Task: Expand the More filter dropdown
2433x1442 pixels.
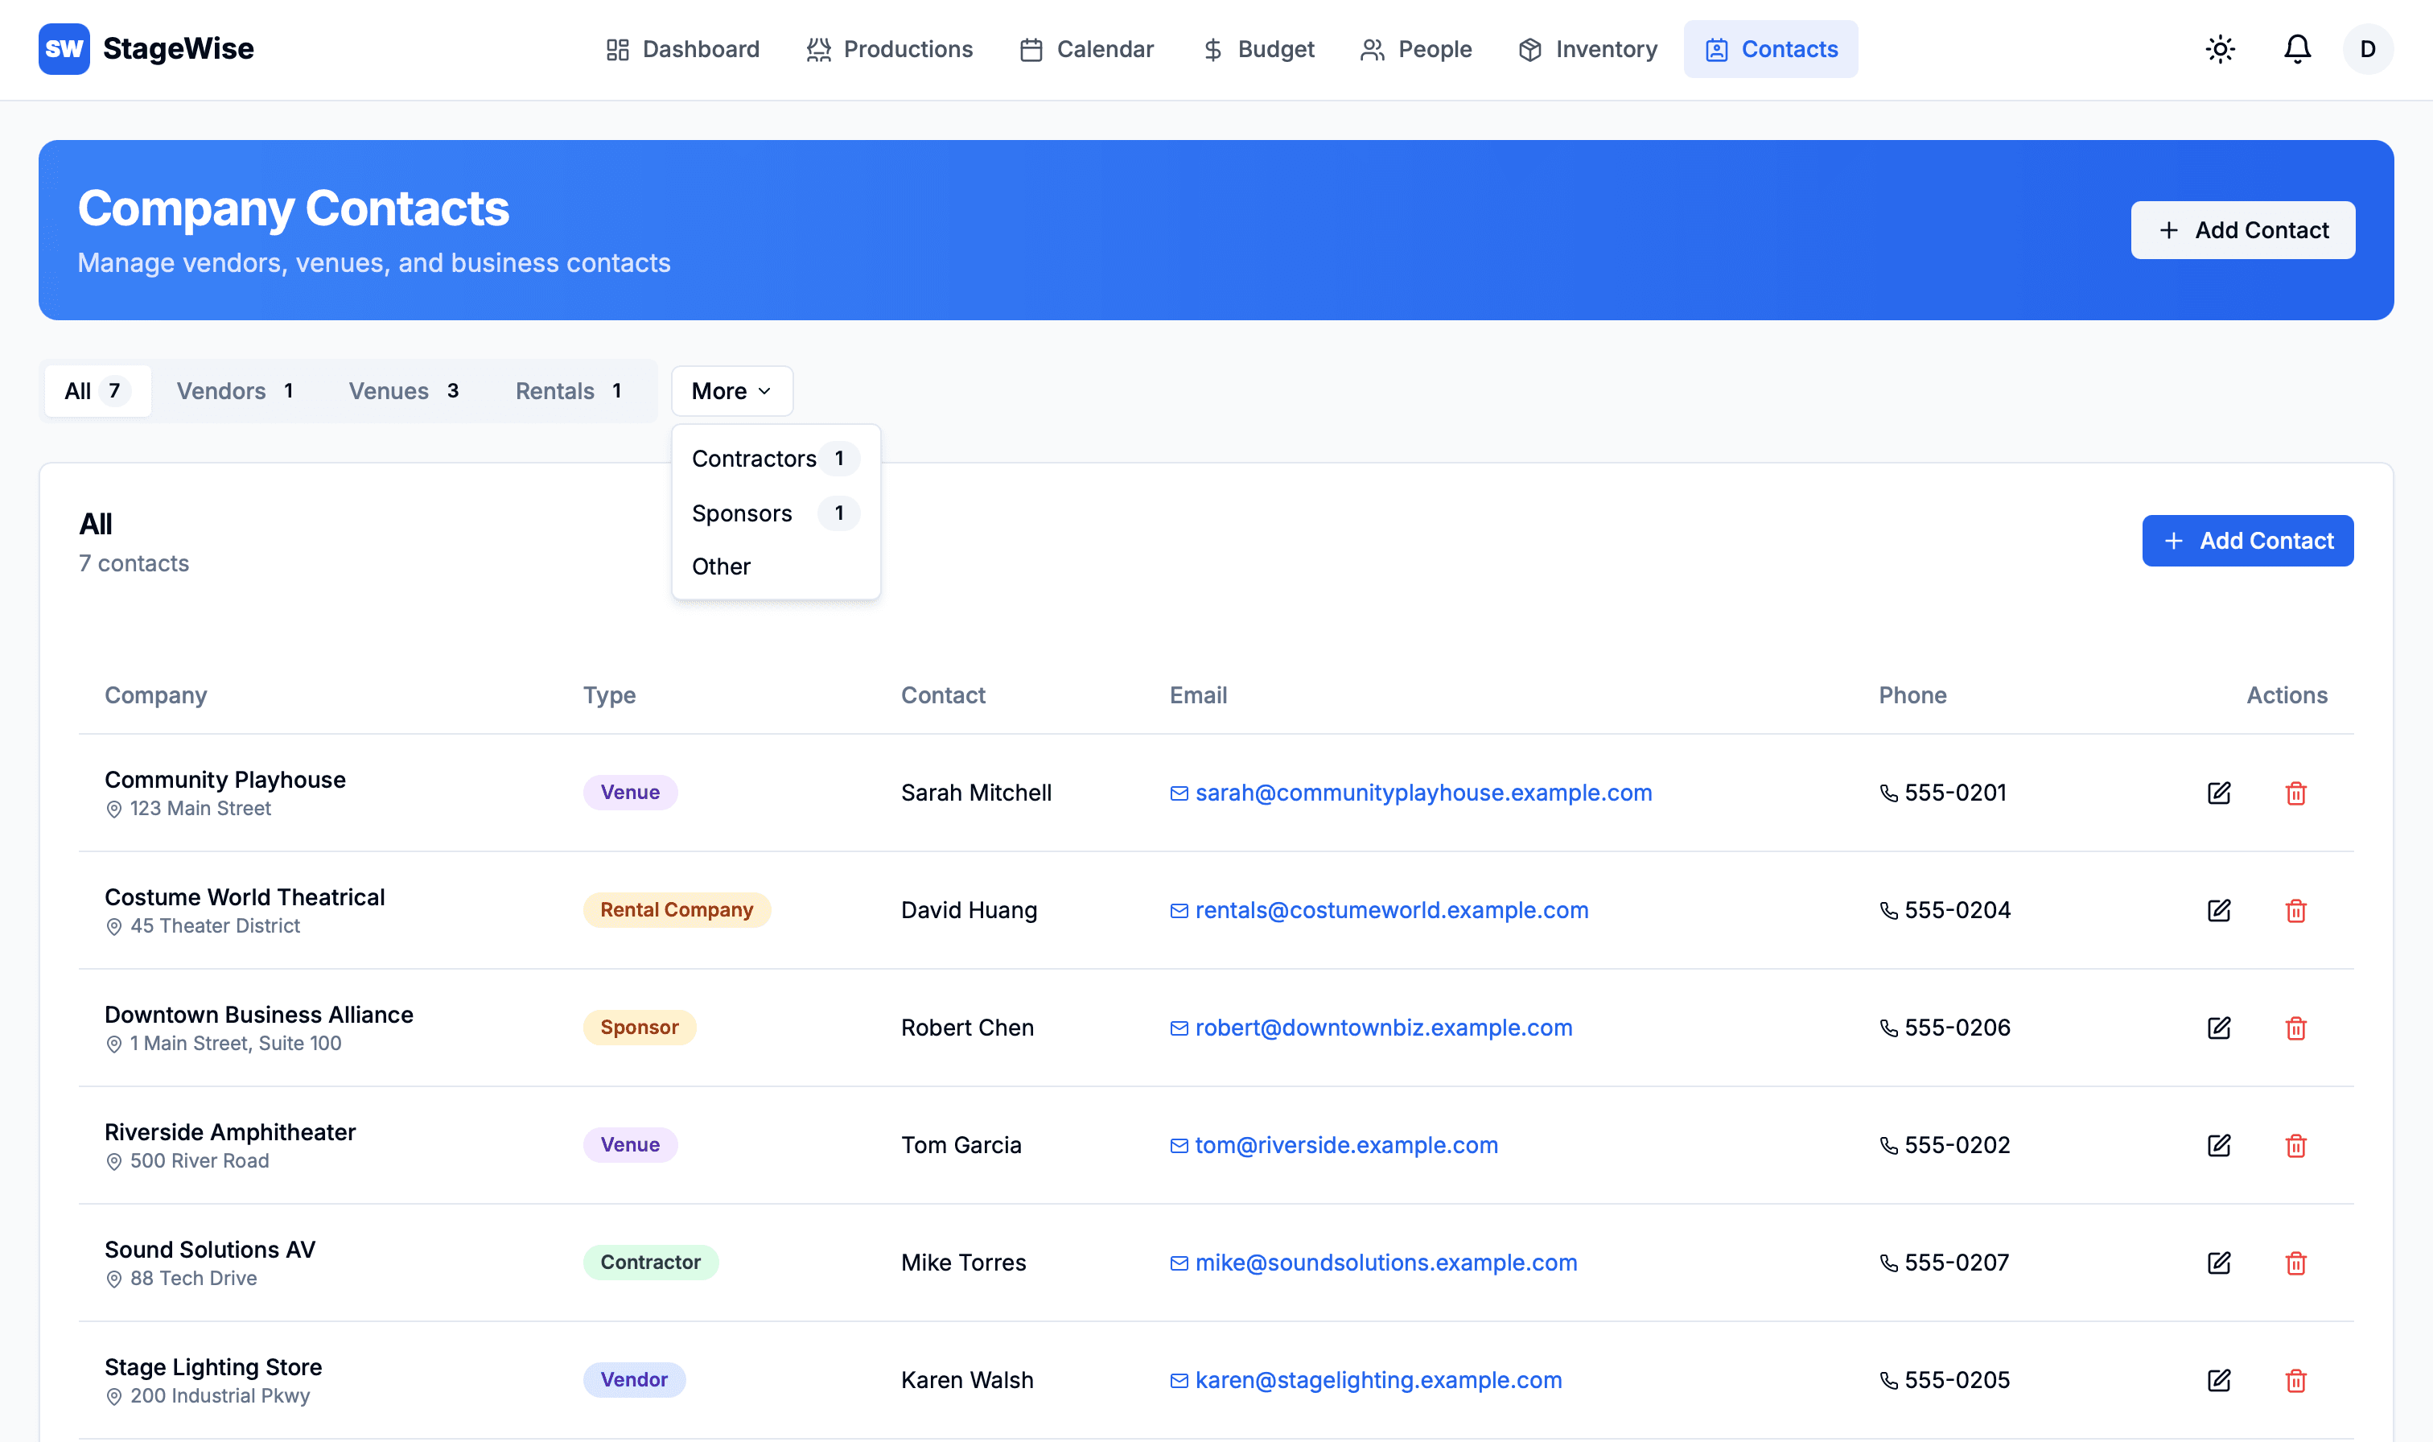Action: [x=731, y=390]
